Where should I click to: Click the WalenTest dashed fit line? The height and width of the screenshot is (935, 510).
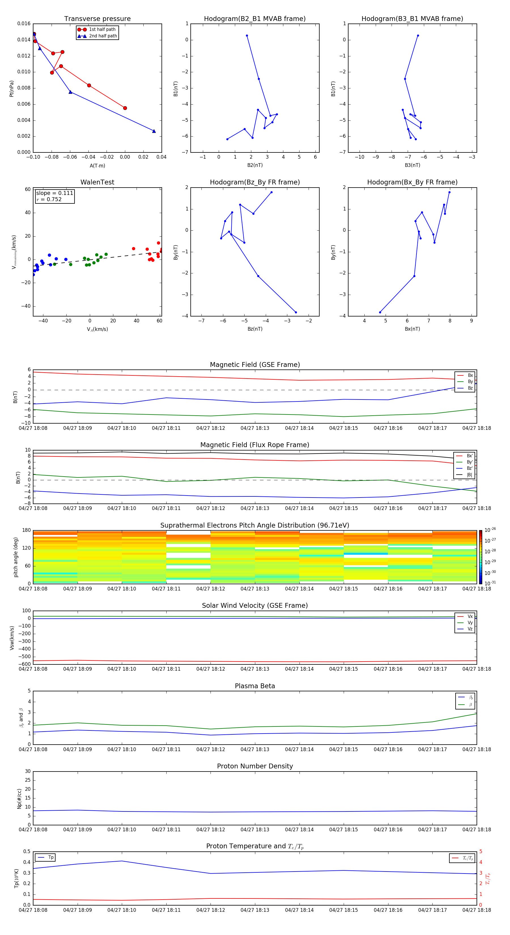point(97,259)
